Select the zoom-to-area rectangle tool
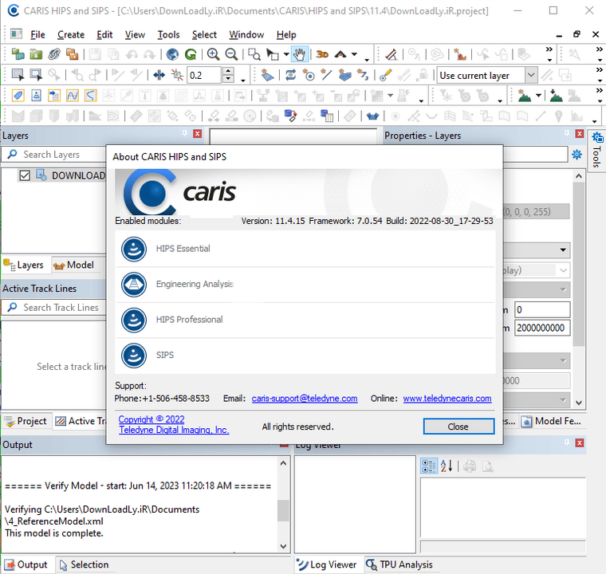Viewport: 606px width, 574px height. coord(254,54)
